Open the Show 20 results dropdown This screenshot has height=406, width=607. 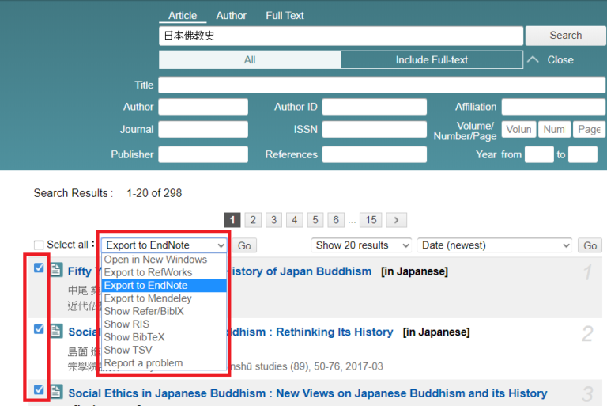pyautogui.click(x=361, y=245)
